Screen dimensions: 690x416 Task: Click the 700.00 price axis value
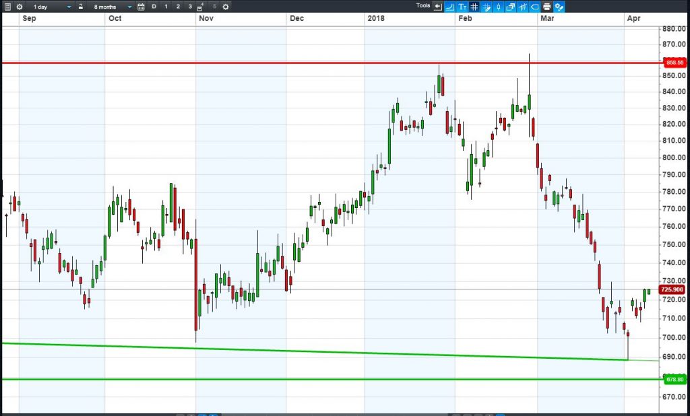(675, 337)
